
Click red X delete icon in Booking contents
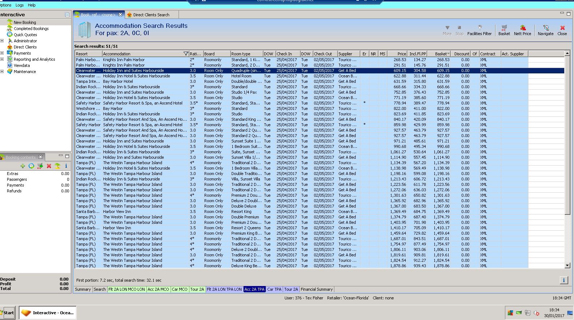click(x=49, y=166)
